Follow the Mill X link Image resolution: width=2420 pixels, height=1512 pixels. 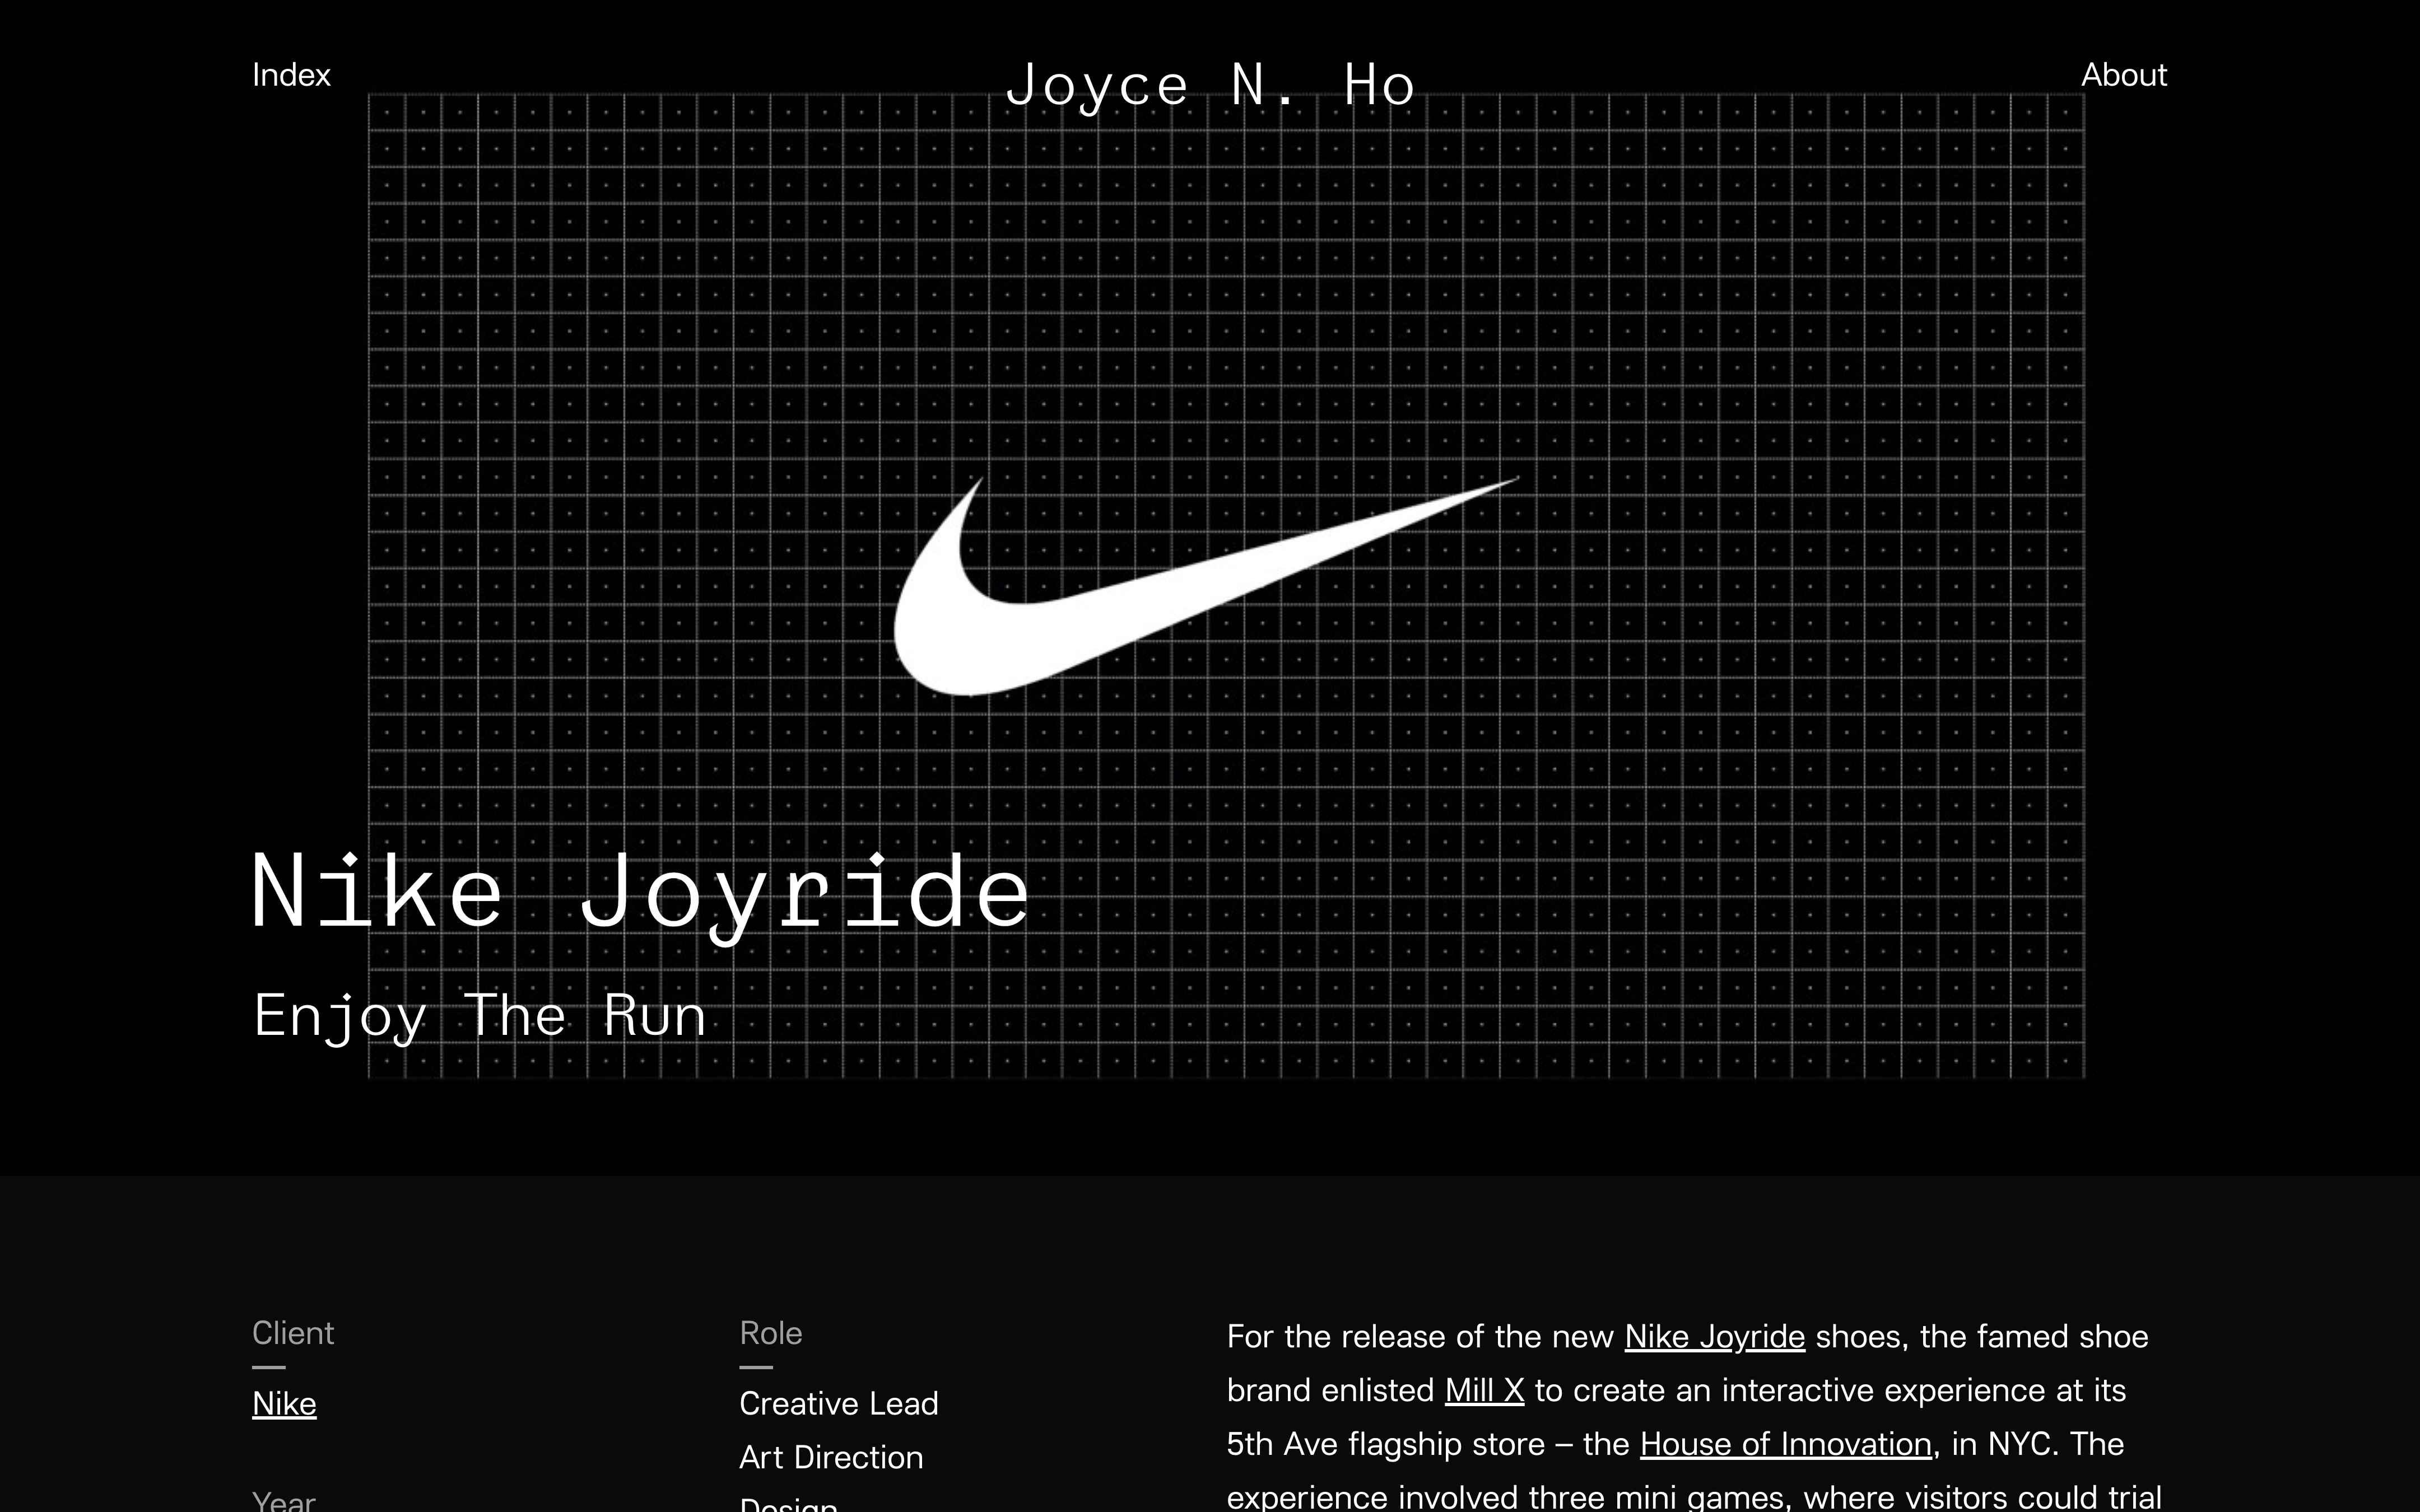tap(1484, 1390)
